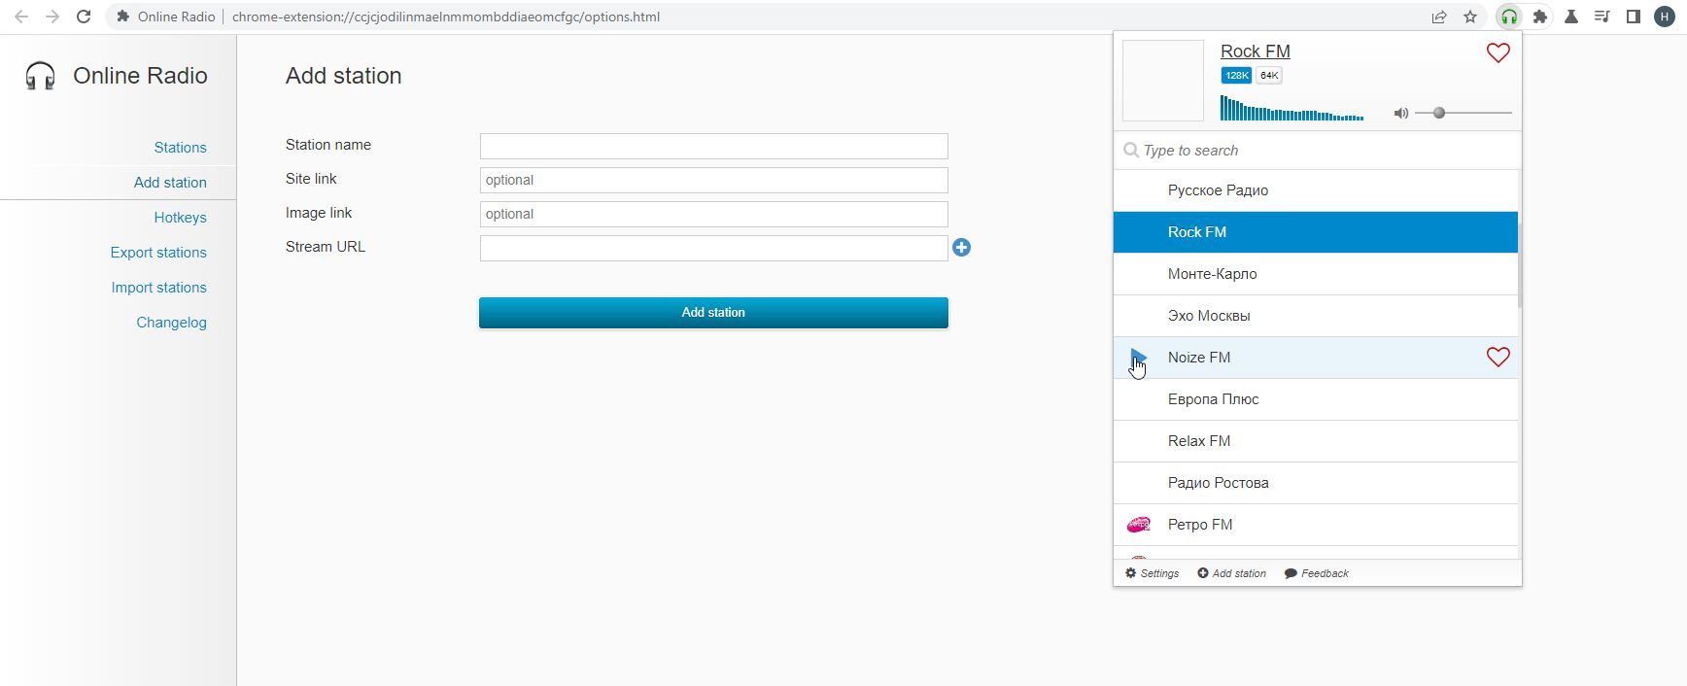Click the Online Radio headphones extension icon
Image resolution: width=1687 pixels, height=686 pixels.
click(1509, 17)
